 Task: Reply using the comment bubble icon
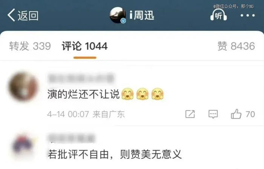[213, 114]
